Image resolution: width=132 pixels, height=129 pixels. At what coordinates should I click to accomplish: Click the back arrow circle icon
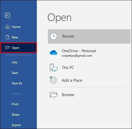(7, 15)
